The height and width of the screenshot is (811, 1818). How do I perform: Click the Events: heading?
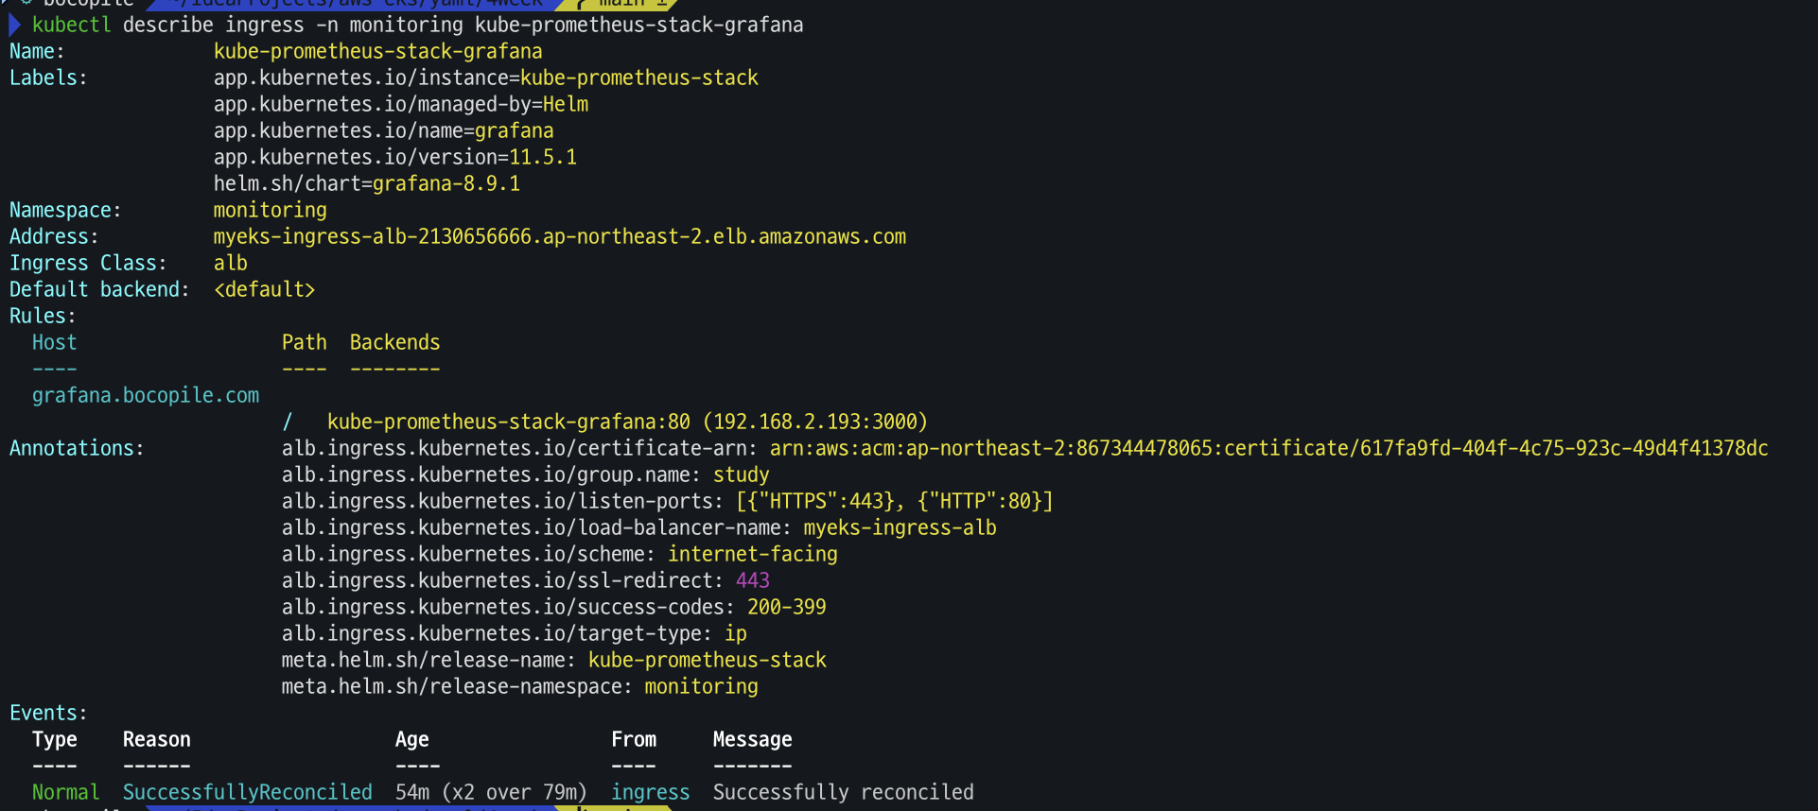point(49,713)
